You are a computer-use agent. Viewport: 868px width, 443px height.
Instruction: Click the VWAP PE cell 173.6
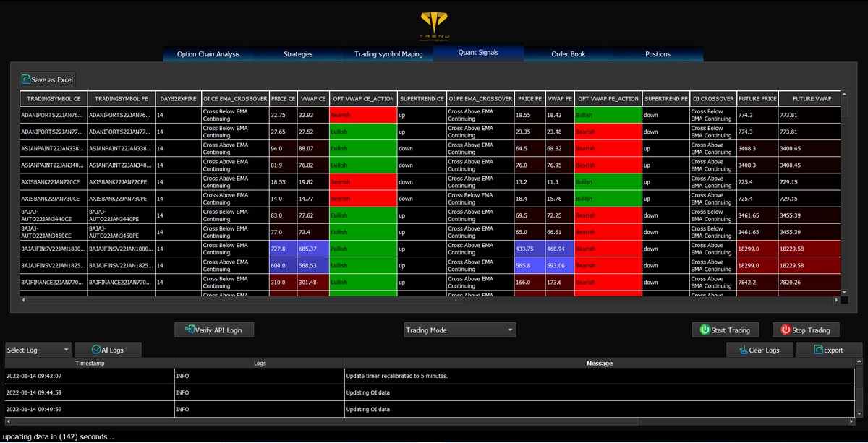coord(558,281)
